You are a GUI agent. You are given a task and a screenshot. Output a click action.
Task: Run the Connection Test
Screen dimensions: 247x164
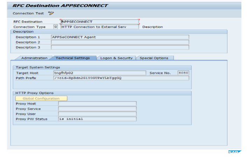coord(28,13)
